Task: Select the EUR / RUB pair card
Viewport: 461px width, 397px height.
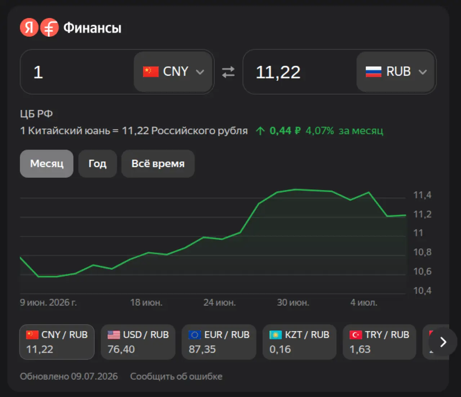Action: pyautogui.click(x=219, y=342)
